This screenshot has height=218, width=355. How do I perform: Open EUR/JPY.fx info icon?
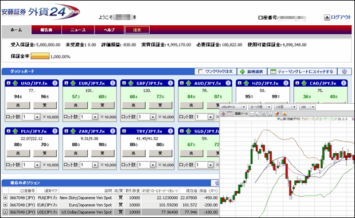pyautogui.click(x=112, y=83)
